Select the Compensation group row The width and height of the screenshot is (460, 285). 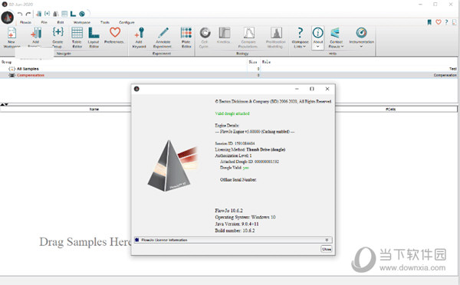click(228, 75)
